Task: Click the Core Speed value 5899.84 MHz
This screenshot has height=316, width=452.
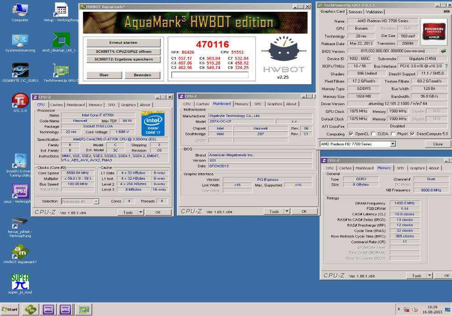Action: coord(78,173)
